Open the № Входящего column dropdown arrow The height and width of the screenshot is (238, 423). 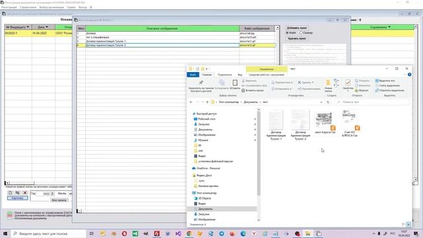tap(28, 27)
